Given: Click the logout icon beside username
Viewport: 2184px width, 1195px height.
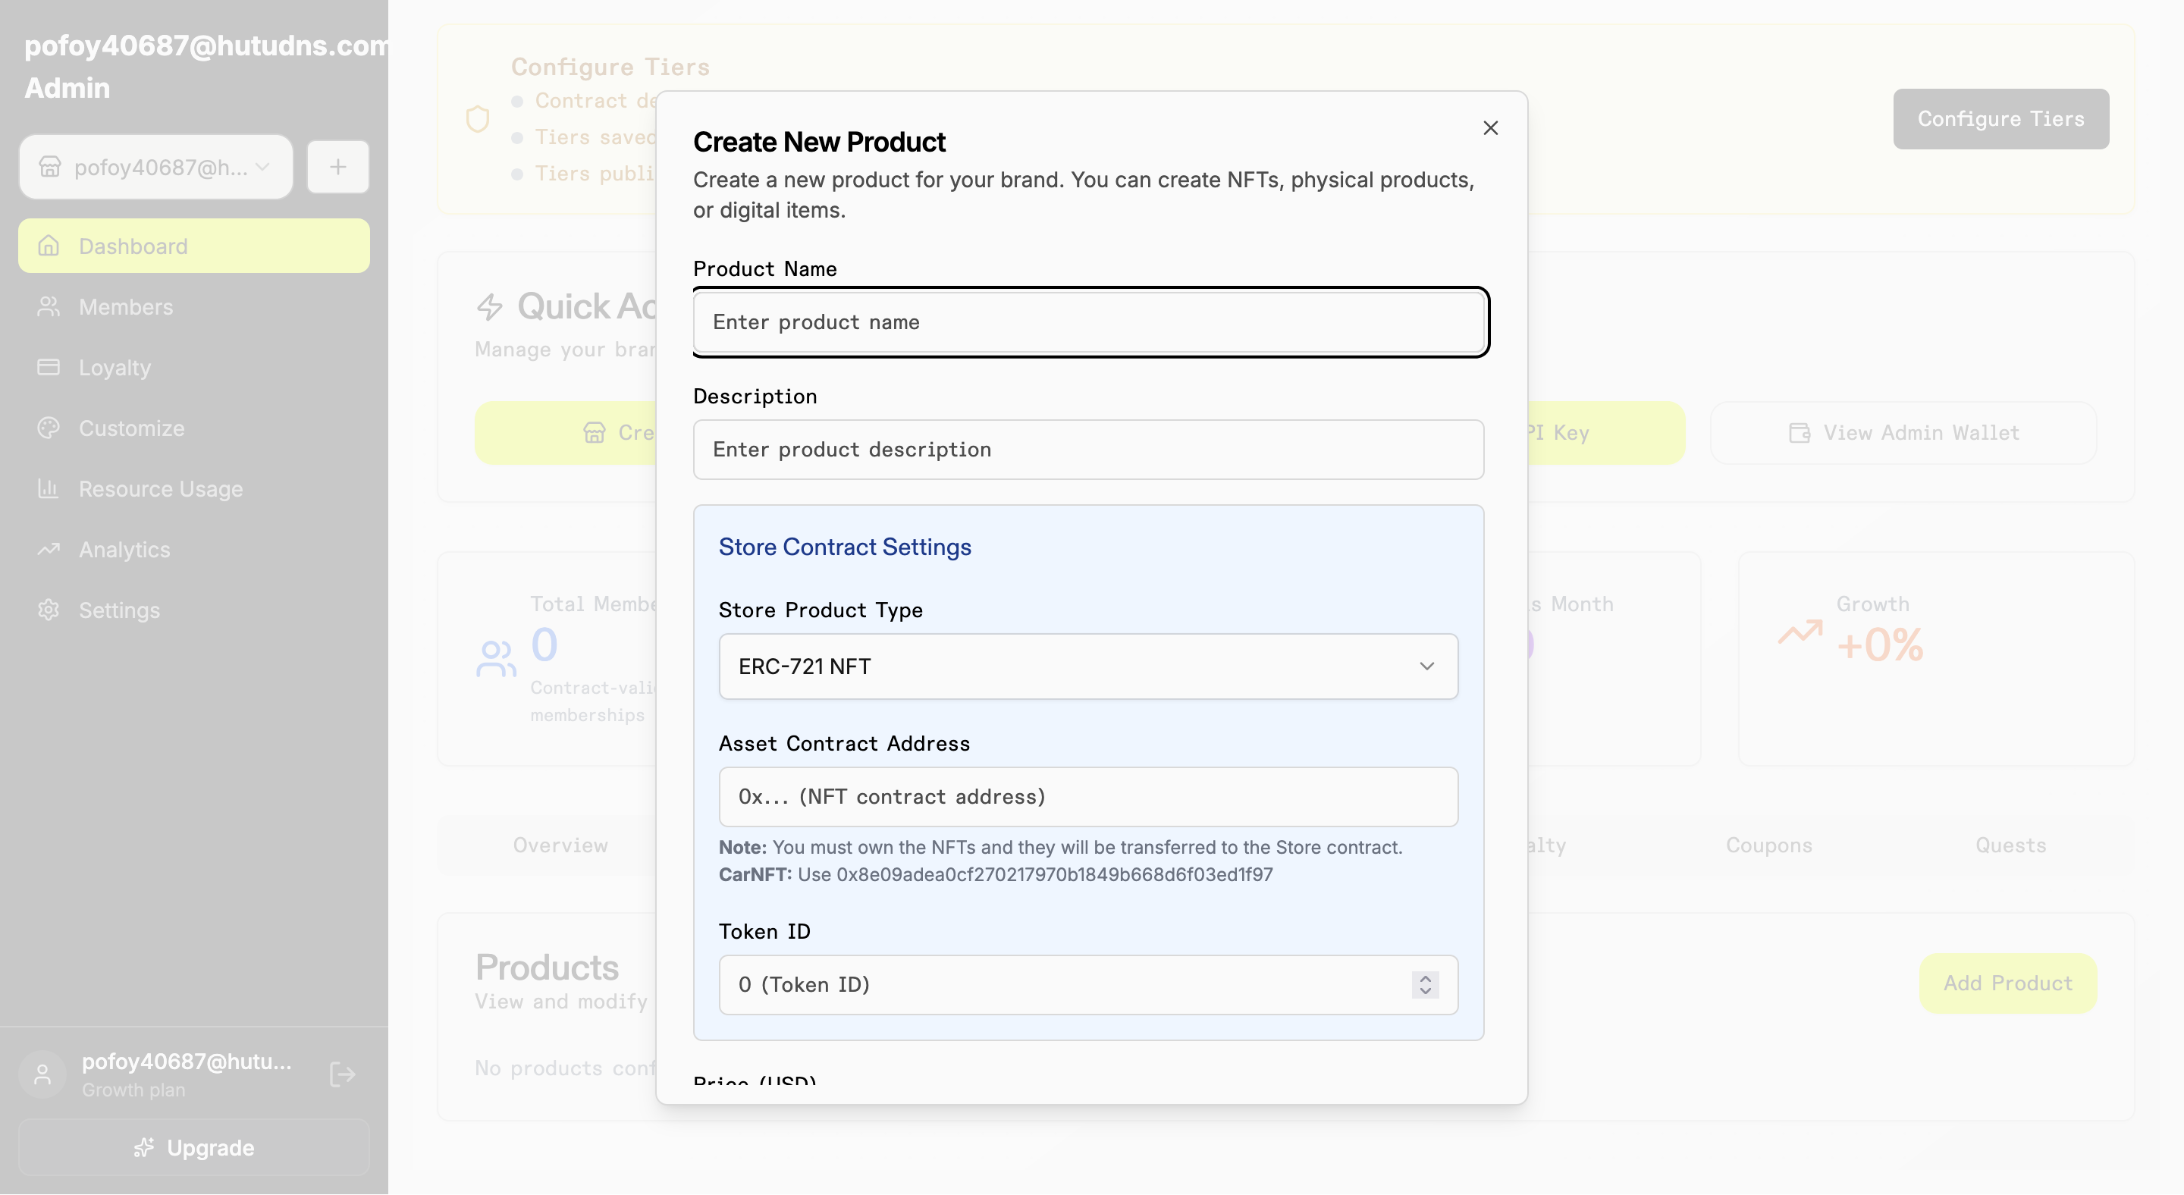Looking at the screenshot, I should 342,1074.
